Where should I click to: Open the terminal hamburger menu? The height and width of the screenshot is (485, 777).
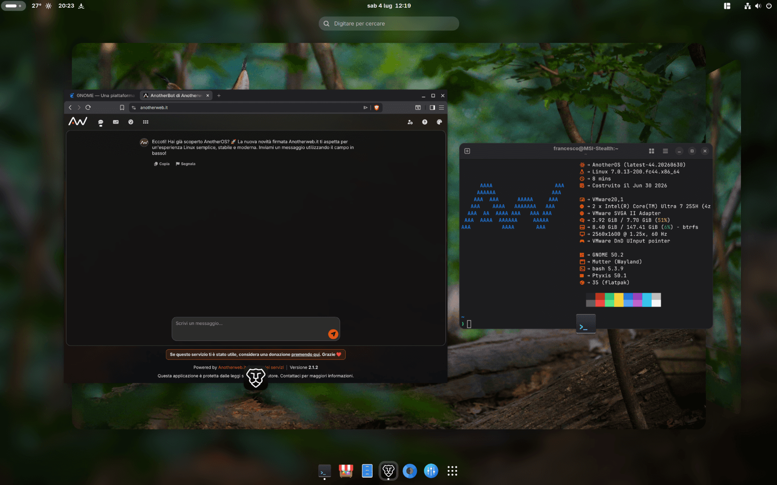coord(665,151)
